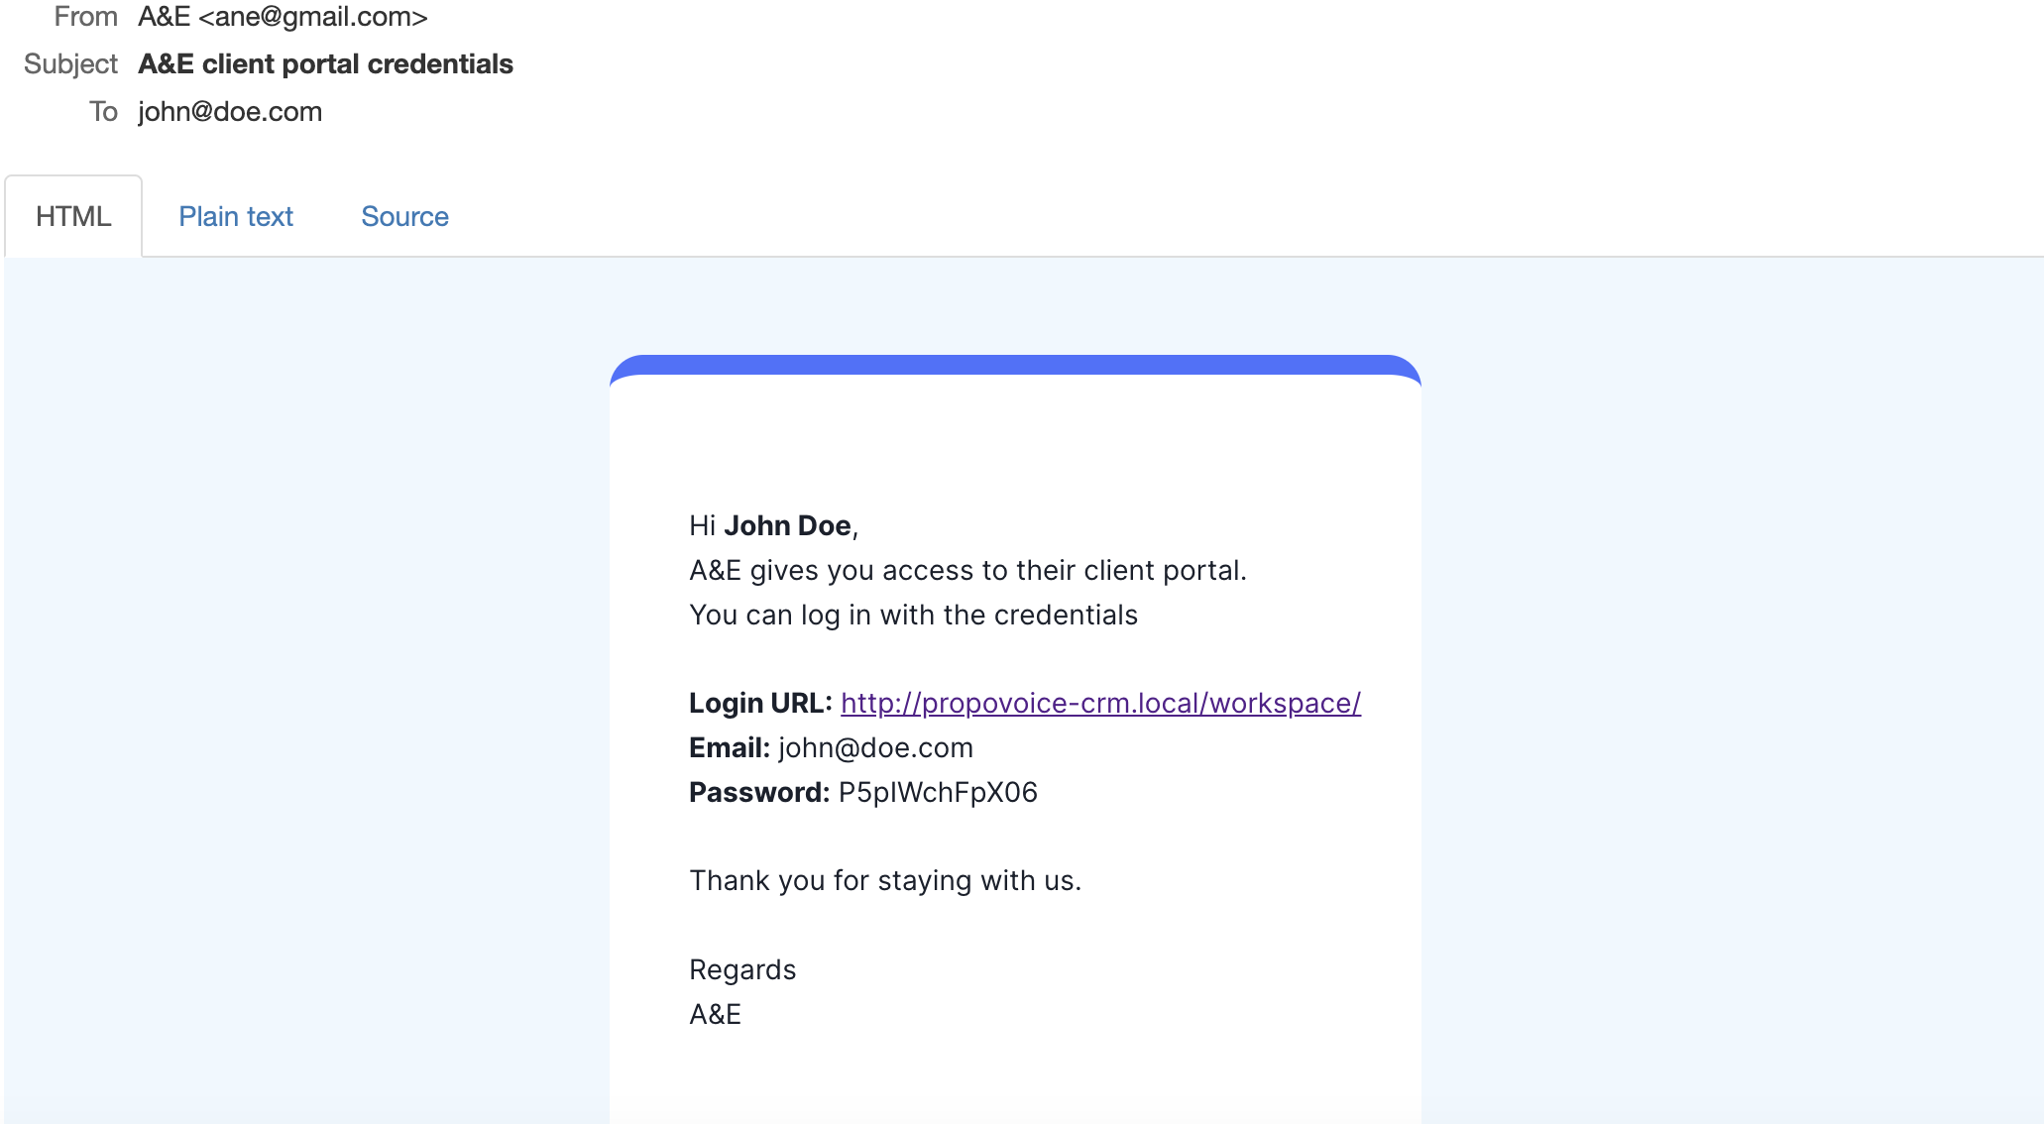Click the 'You can log in with the credentials' line
Image resolution: width=2044 pixels, height=1124 pixels.
coord(913,615)
